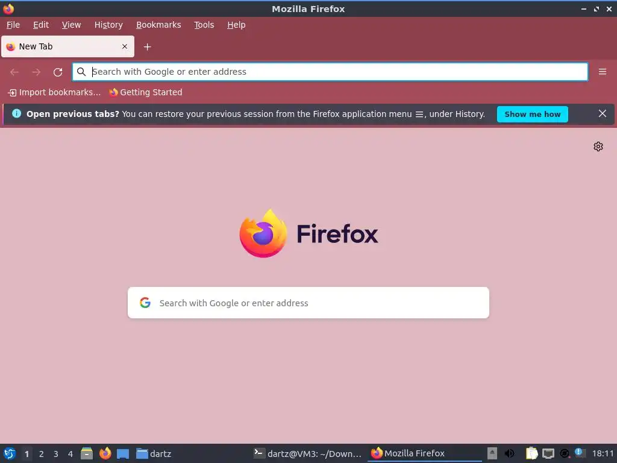Switch to workspace 1 in taskbar

[27, 454]
